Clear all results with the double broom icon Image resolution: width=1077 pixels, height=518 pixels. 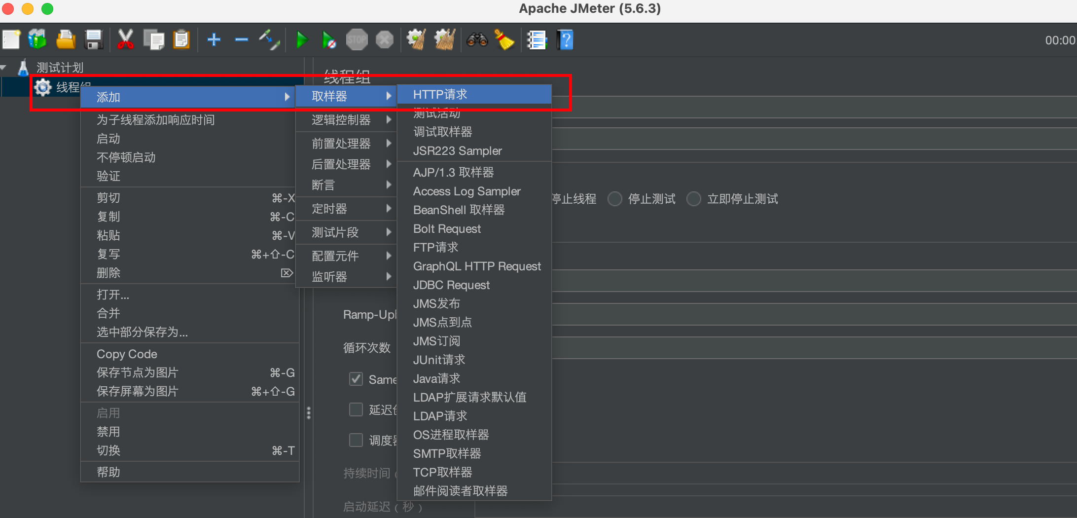[x=445, y=39]
